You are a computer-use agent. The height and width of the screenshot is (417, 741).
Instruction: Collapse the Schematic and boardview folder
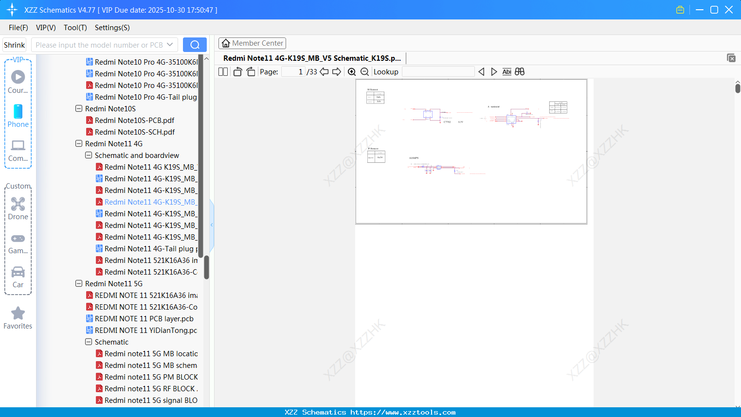click(x=89, y=155)
